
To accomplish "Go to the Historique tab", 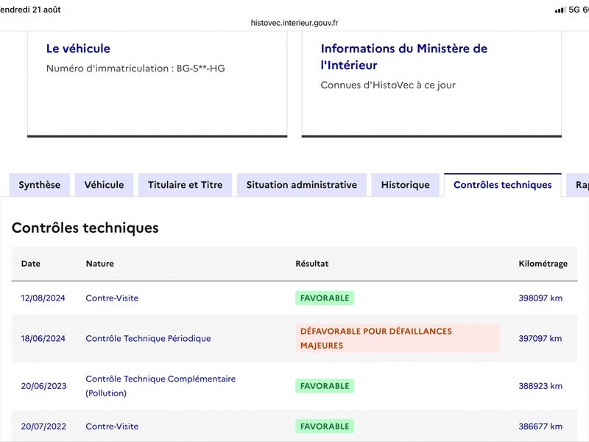I will [406, 185].
